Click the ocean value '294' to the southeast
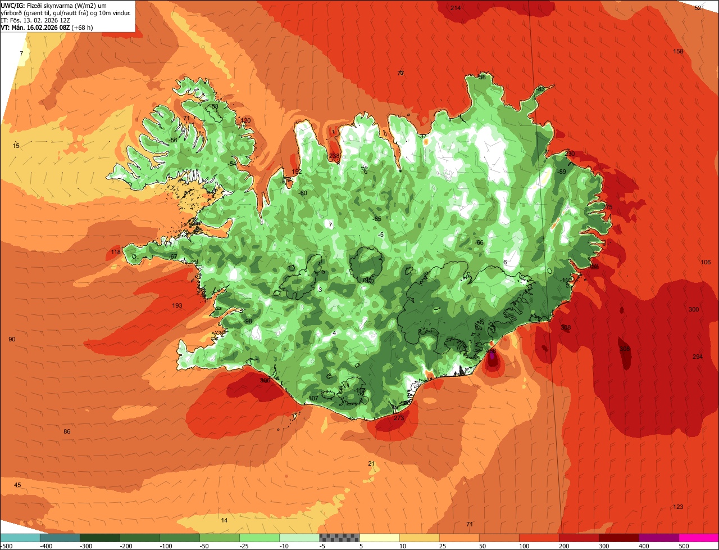The image size is (719, 550). [698, 357]
